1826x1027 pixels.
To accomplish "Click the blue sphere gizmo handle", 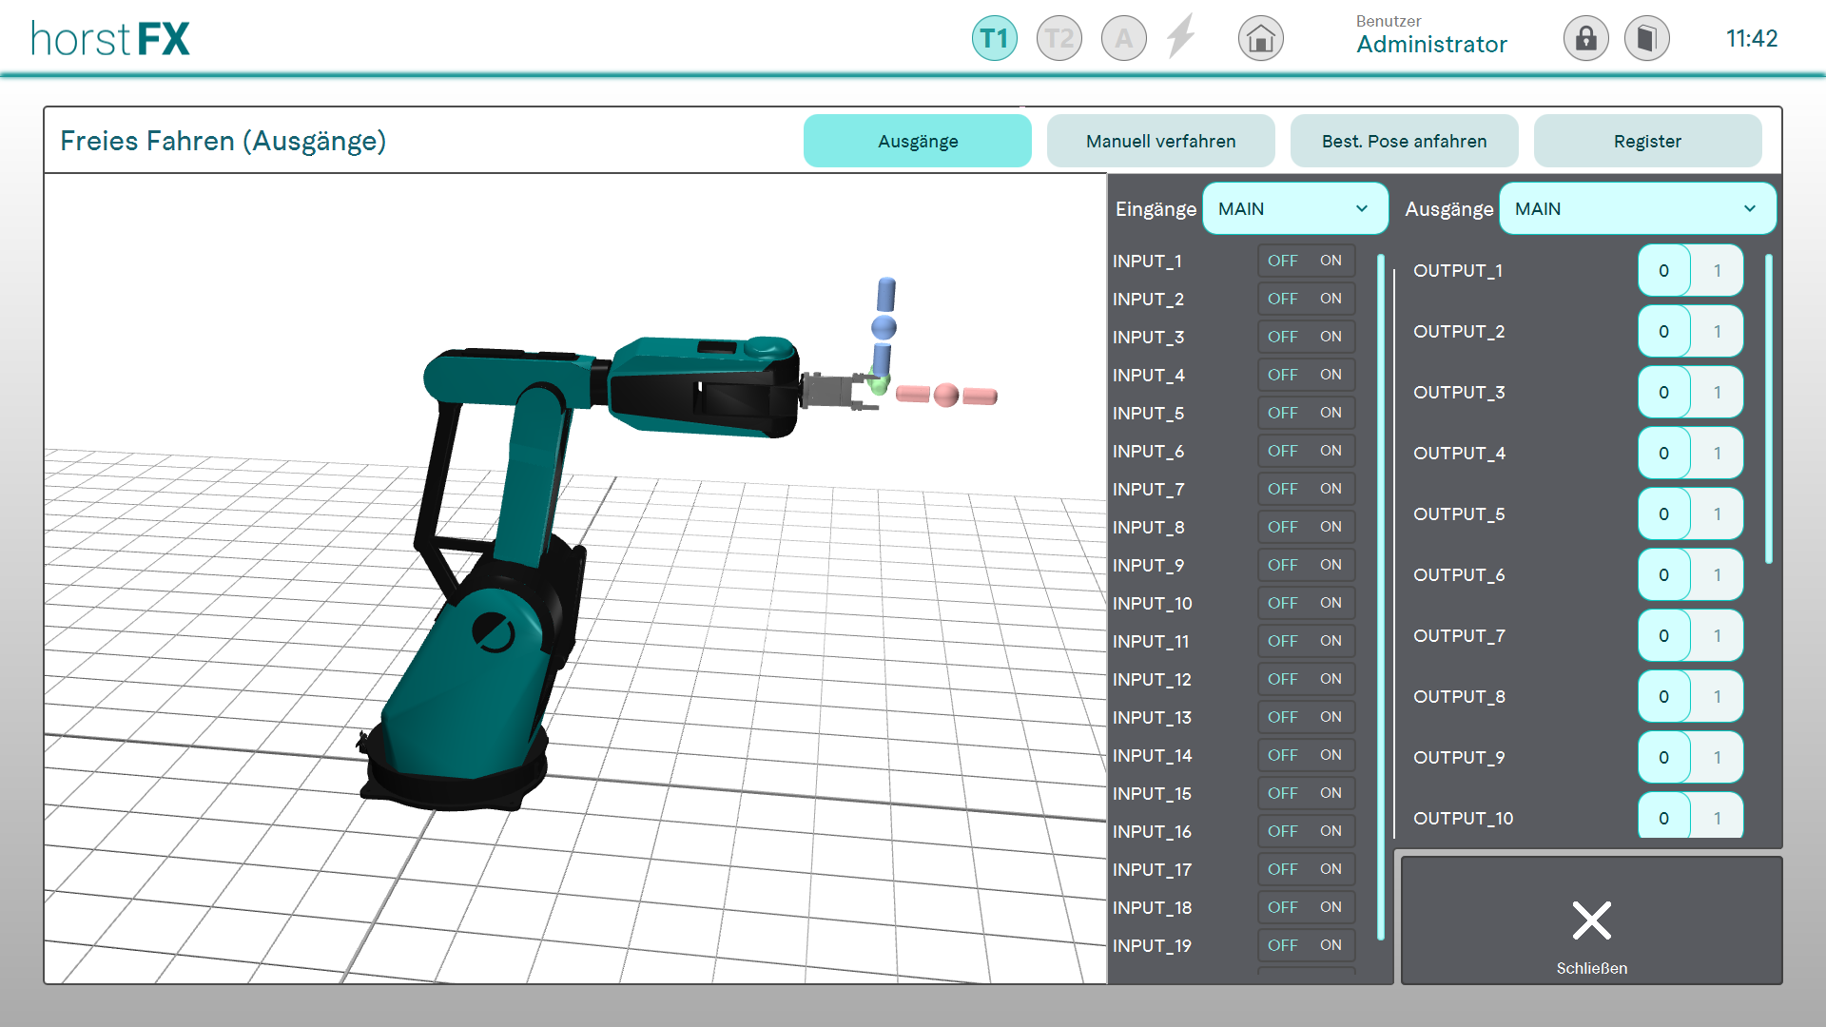I will coord(884,328).
